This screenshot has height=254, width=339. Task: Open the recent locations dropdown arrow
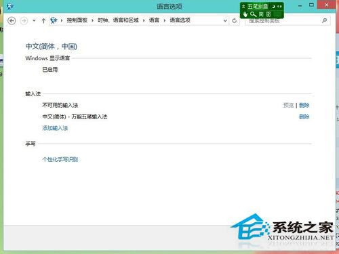tap(34, 21)
